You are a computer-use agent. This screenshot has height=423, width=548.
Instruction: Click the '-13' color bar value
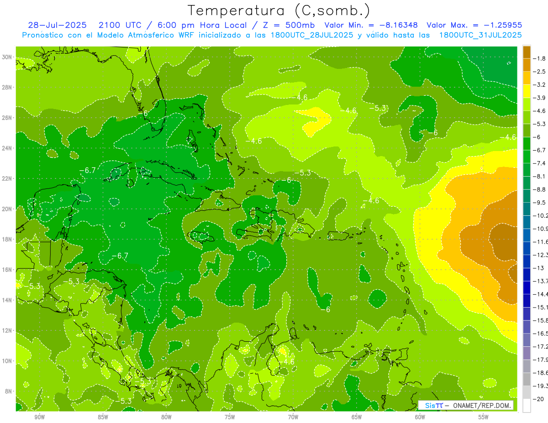pyautogui.click(x=538, y=268)
